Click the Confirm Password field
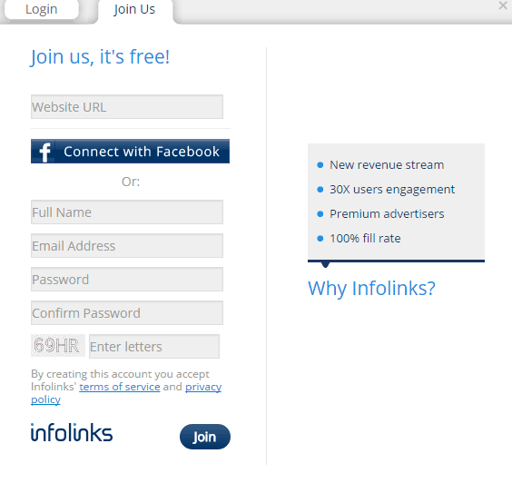512x483 pixels. 127,313
